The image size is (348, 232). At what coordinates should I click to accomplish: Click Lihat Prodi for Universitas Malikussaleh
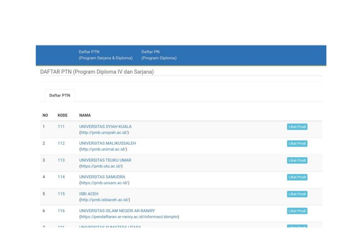297,144
